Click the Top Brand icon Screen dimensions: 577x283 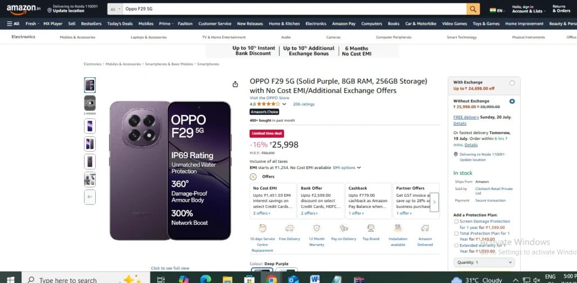(x=371, y=228)
